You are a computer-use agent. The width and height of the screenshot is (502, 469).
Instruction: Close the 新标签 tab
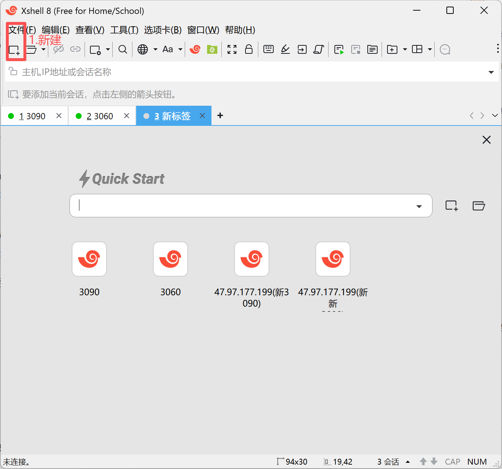tap(202, 116)
